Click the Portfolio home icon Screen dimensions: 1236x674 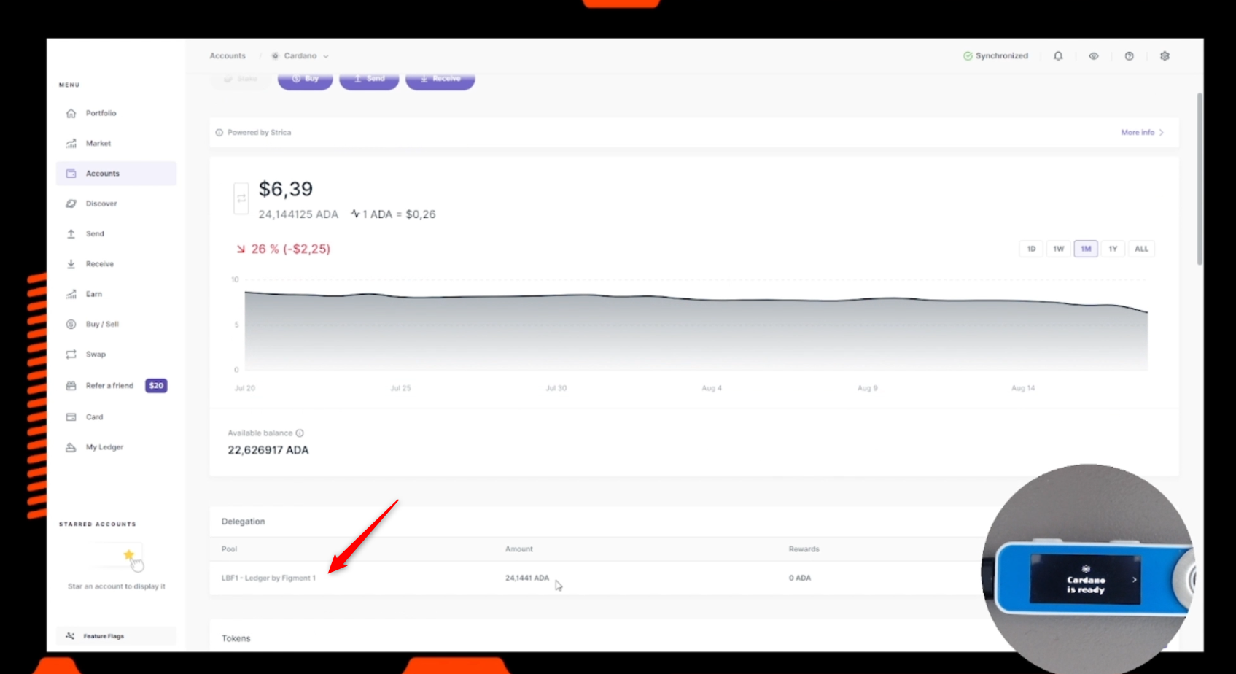[71, 113]
